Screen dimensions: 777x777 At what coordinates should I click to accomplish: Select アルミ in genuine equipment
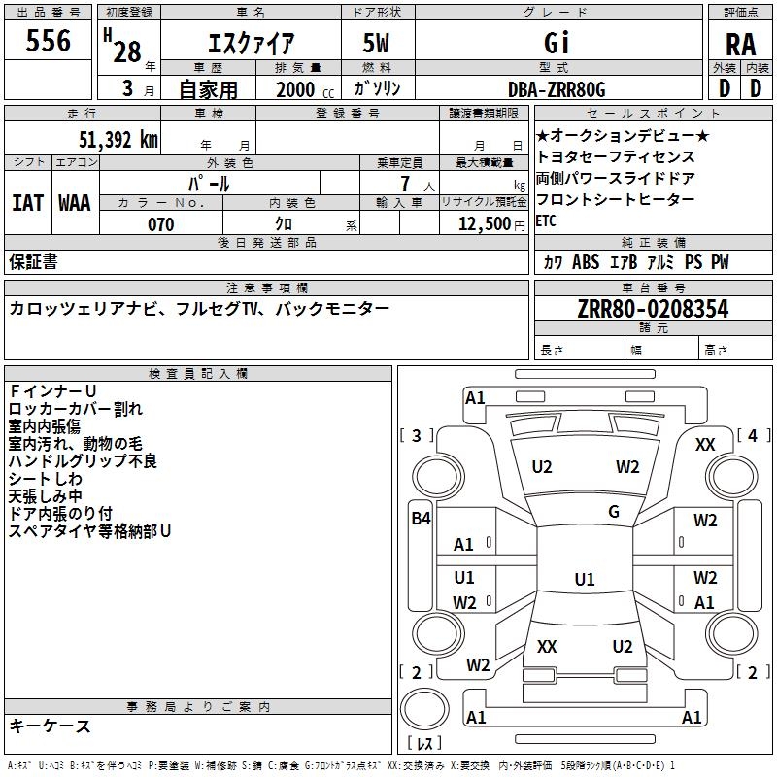click(x=660, y=262)
